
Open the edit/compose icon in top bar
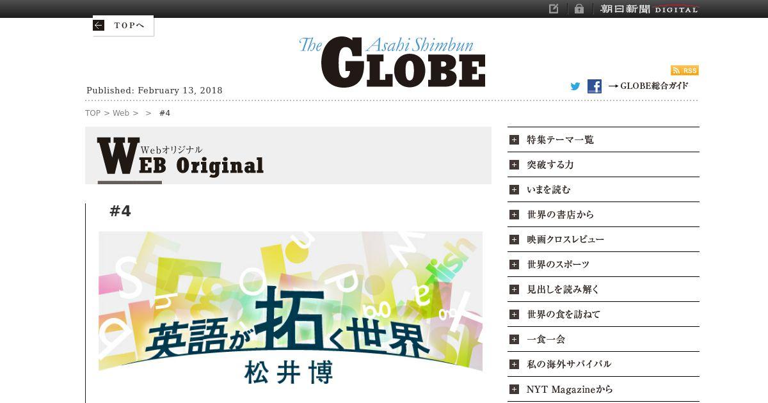pyautogui.click(x=554, y=9)
